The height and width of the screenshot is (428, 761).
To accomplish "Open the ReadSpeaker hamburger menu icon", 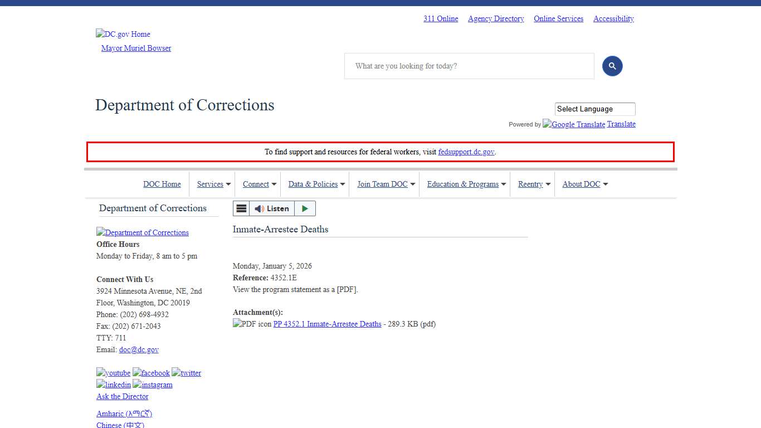I will click(x=241, y=208).
